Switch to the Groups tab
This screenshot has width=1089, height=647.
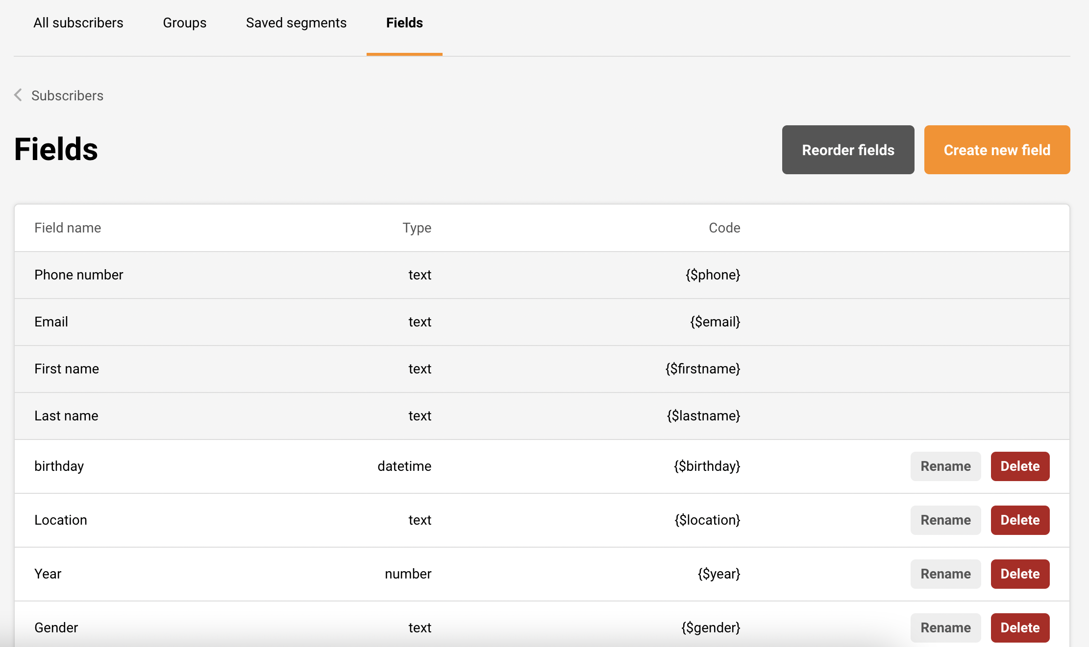[x=184, y=23]
